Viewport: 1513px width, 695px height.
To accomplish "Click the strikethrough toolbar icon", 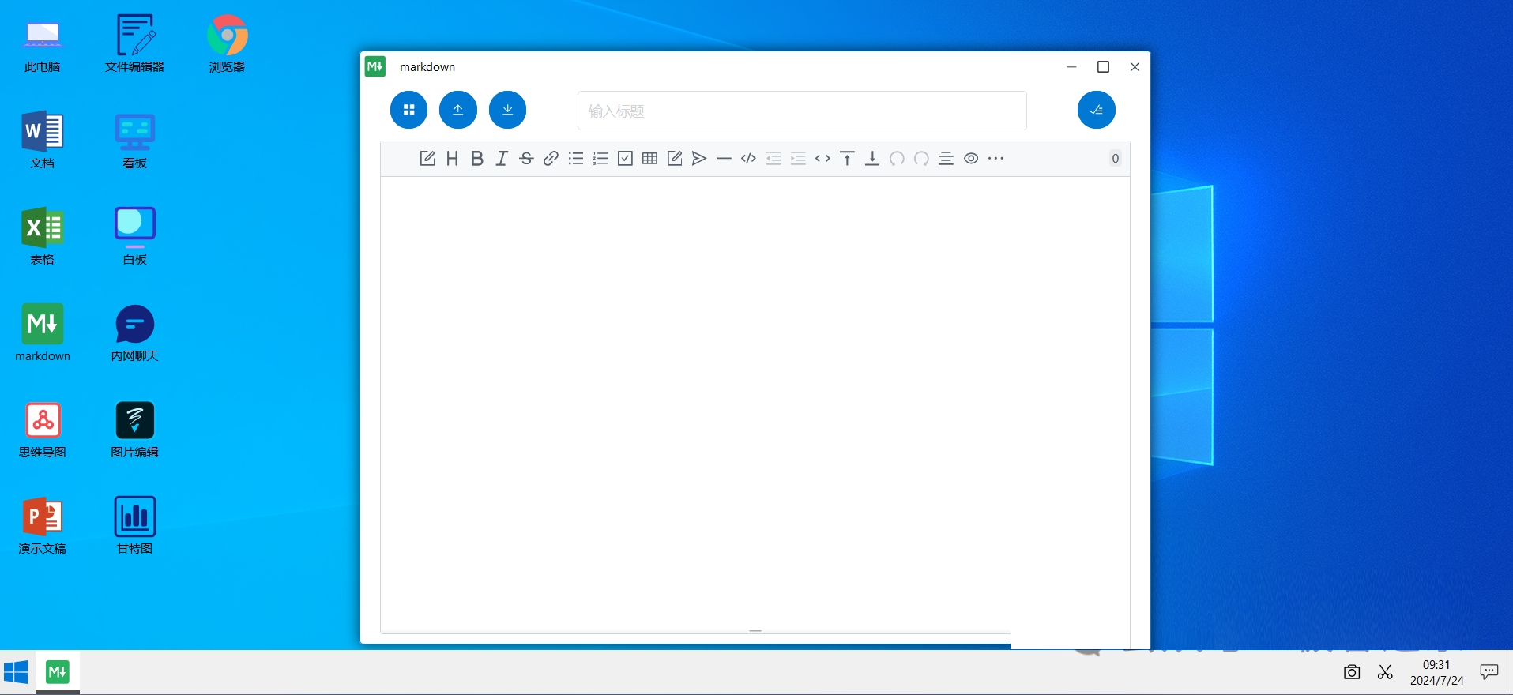I will [x=526, y=159].
